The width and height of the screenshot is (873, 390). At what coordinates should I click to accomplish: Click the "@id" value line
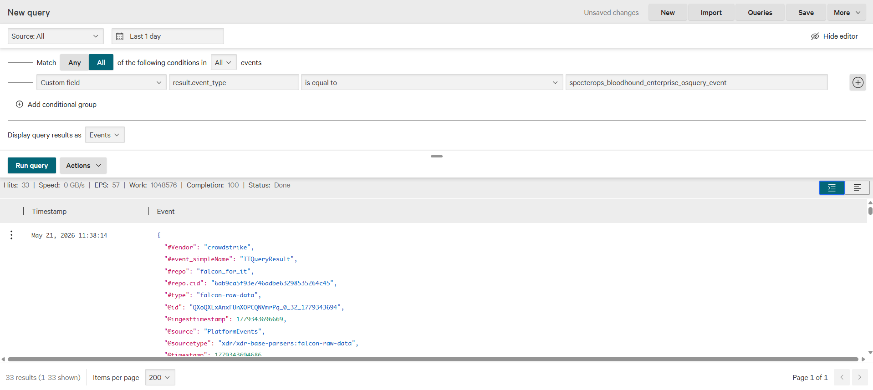[254, 307]
